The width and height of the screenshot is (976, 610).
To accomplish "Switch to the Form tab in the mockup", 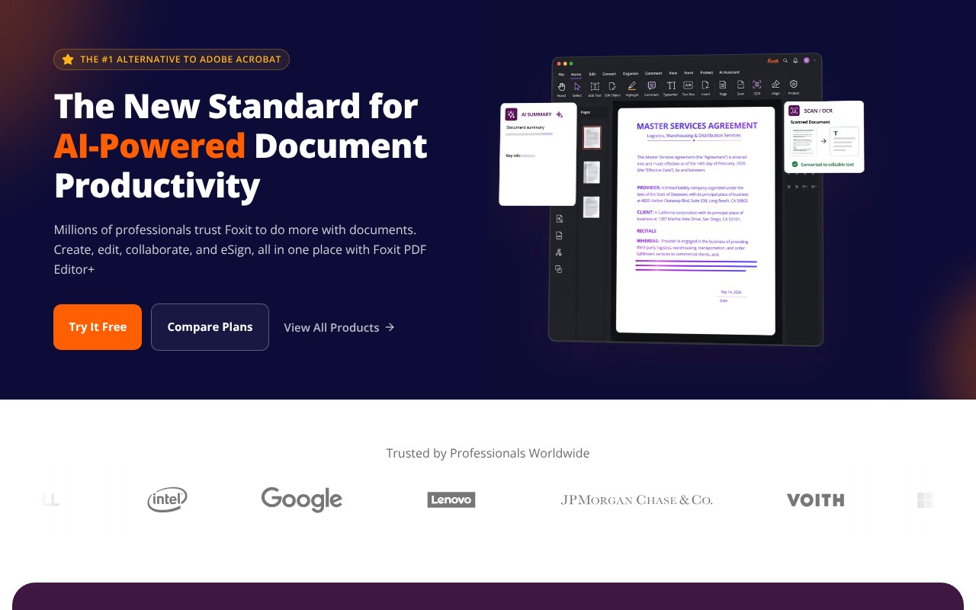I will coord(689,73).
